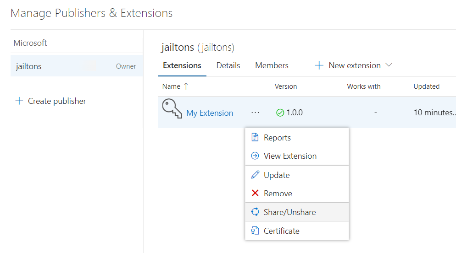Click the green verified checkmark by 1.0.0
The image size is (456, 253).
point(280,113)
